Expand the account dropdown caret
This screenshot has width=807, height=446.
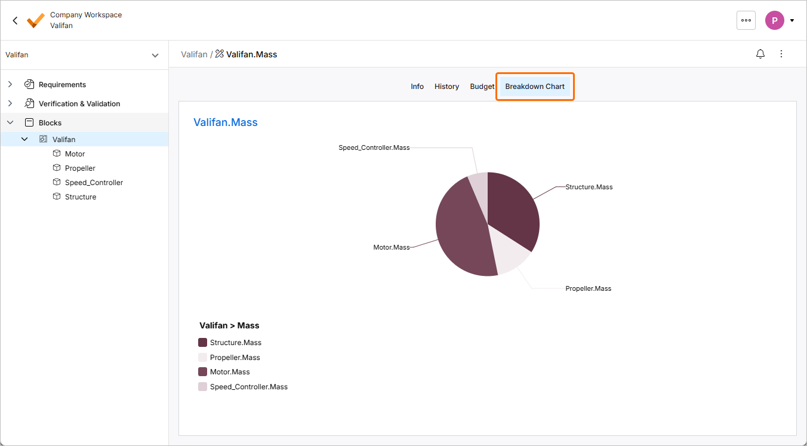[x=792, y=20]
